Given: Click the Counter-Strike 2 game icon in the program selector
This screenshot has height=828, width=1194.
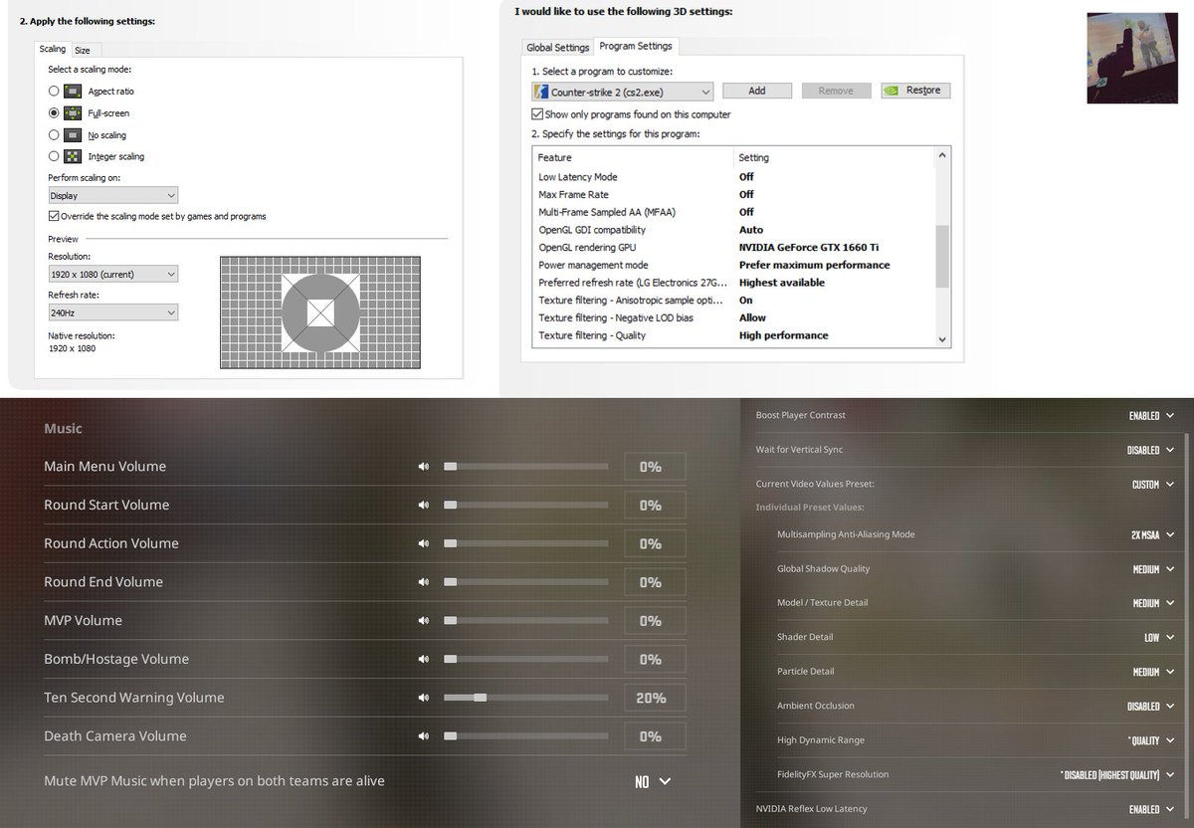Looking at the screenshot, I should (x=541, y=92).
